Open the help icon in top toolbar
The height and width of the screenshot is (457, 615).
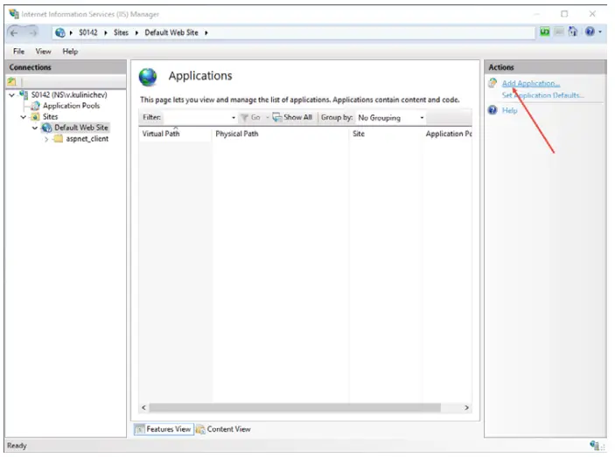[590, 31]
